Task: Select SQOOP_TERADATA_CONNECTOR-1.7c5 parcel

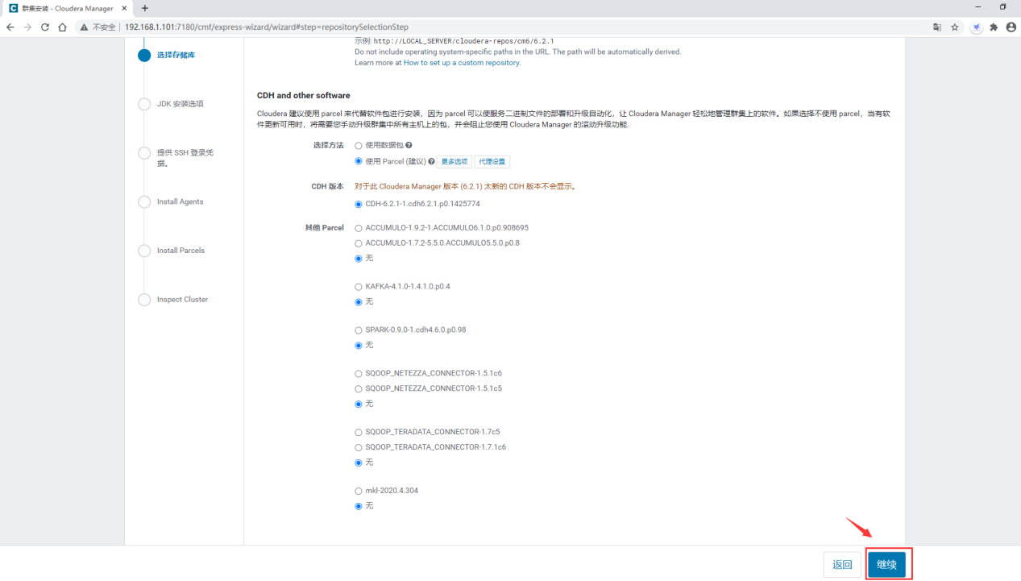Action: pos(359,433)
